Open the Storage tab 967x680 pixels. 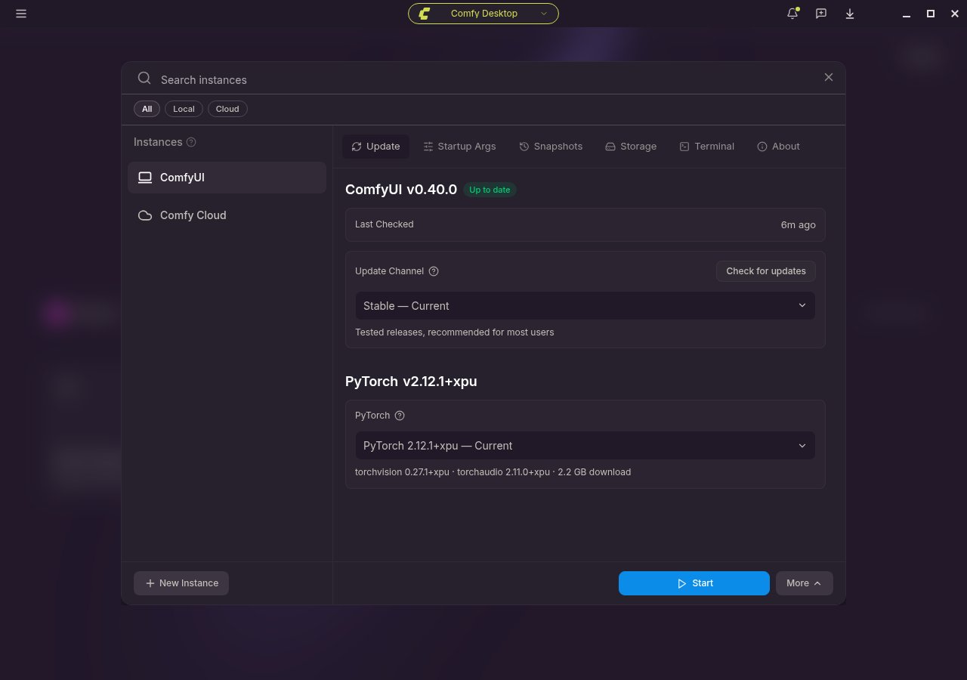pyautogui.click(x=631, y=147)
